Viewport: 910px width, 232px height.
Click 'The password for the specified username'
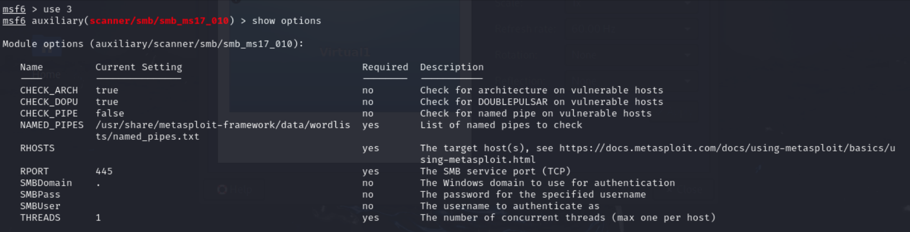(533, 194)
